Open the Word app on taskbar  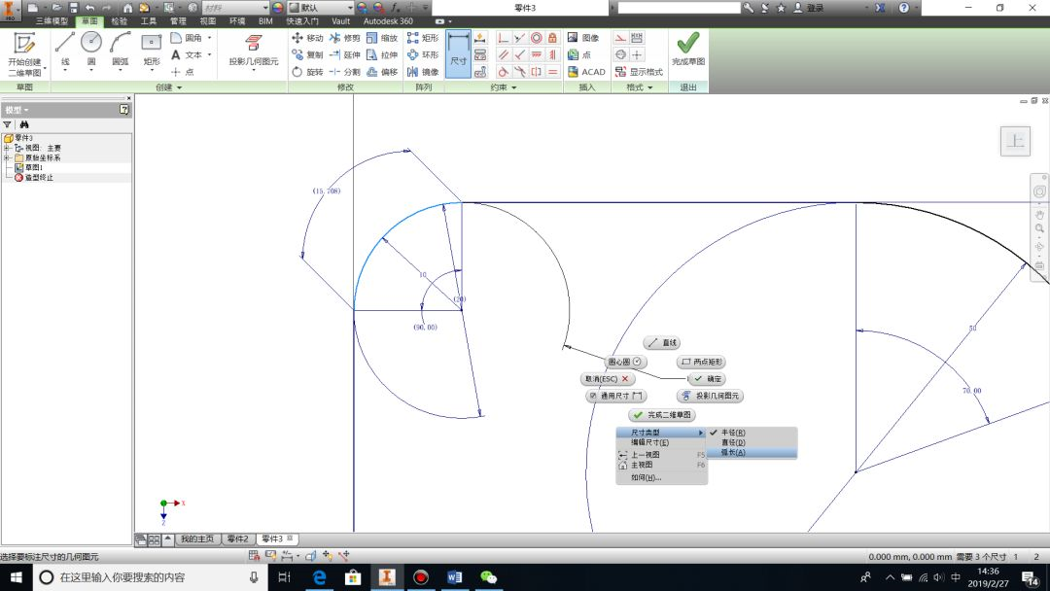pyautogui.click(x=455, y=577)
